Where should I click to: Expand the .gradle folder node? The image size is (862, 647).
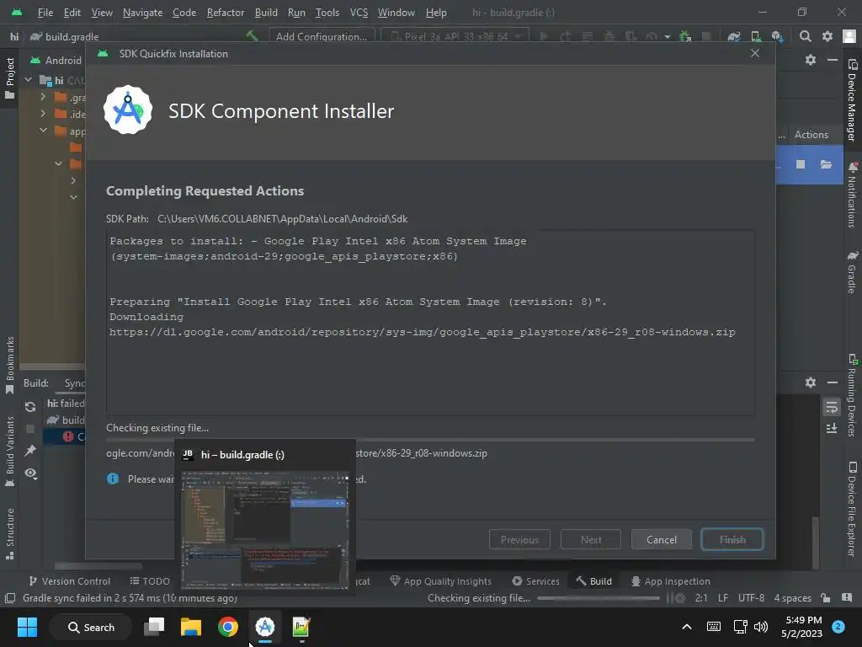click(43, 97)
